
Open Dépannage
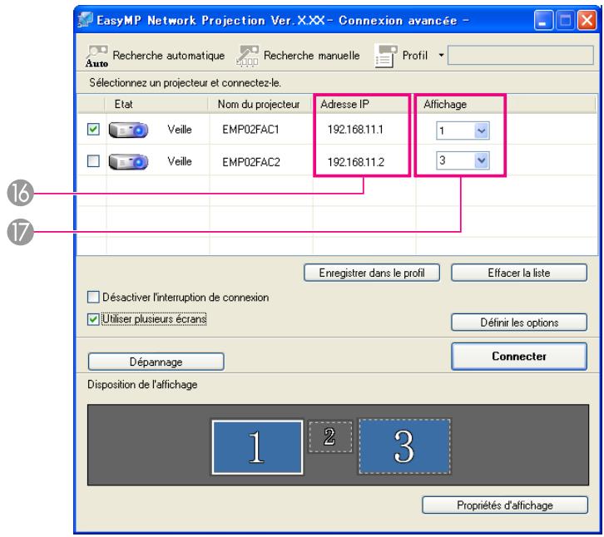coord(156,362)
